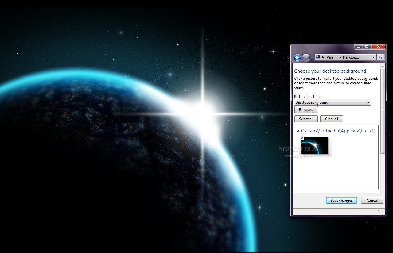
Task: Click the greyed-out Forward arrow button
Action: click(306, 57)
